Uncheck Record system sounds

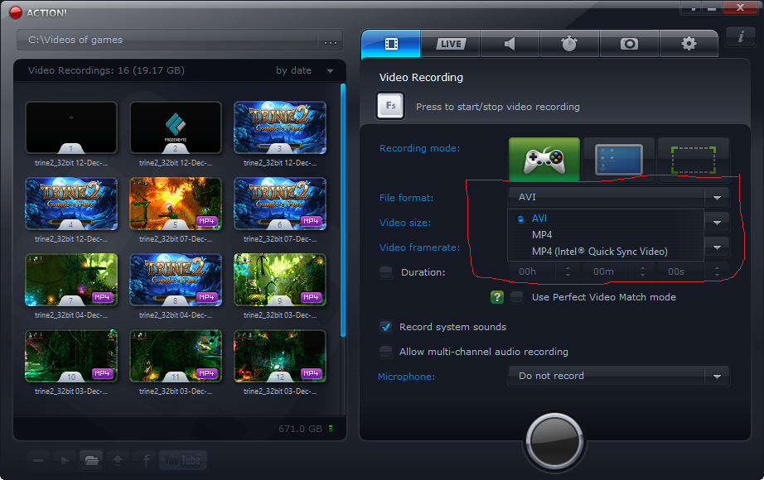[x=386, y=327]
